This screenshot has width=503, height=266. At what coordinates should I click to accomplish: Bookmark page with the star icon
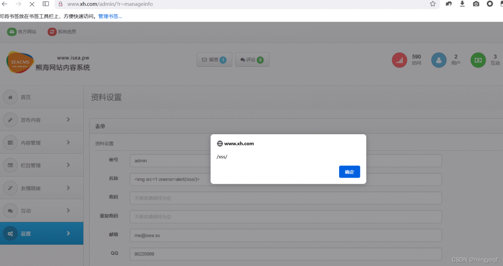coord(433,4)
